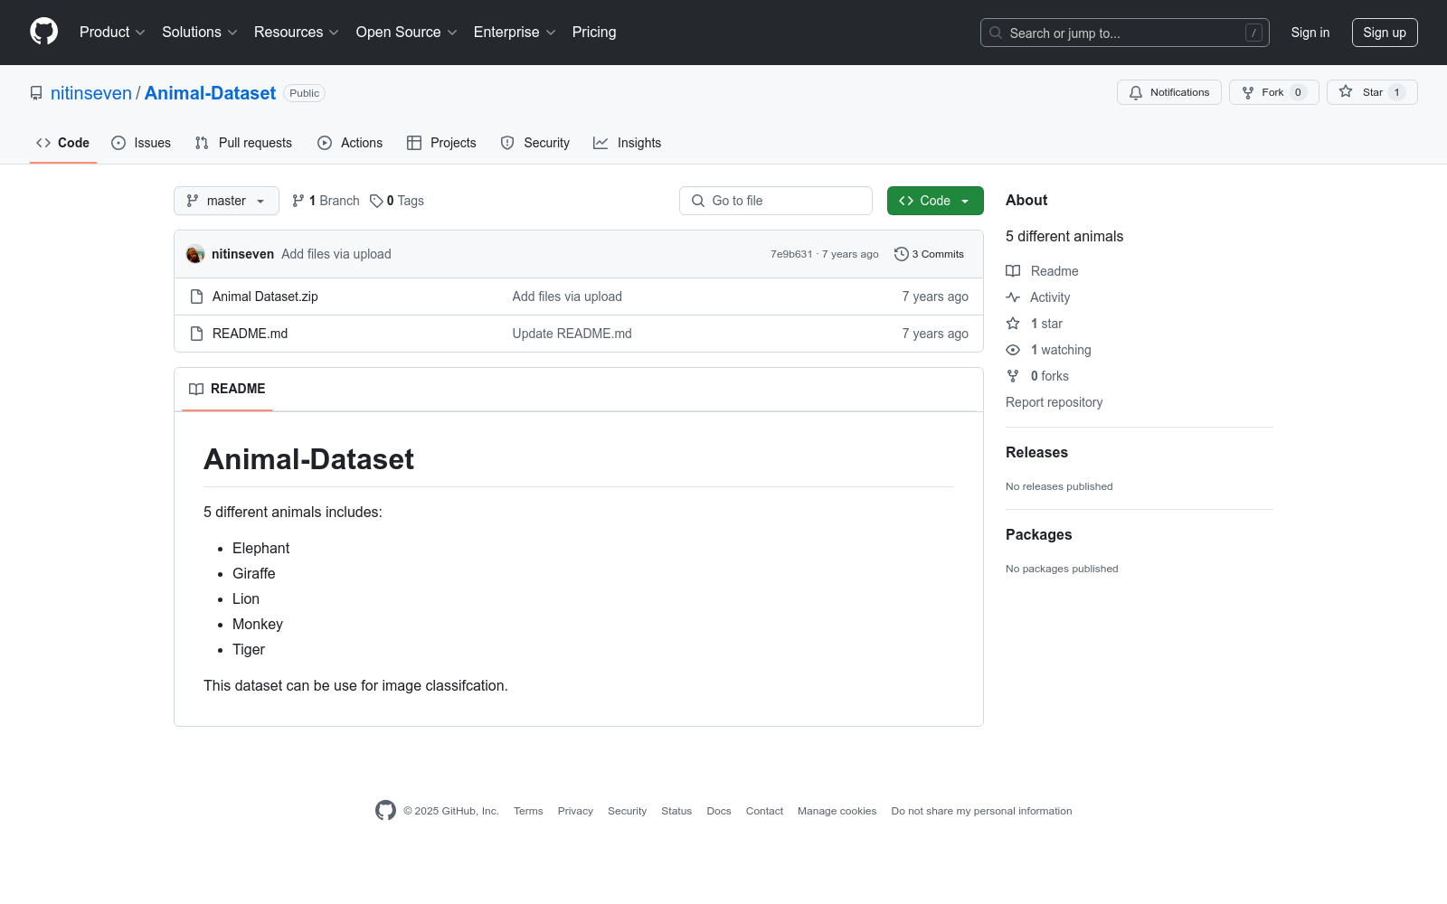This screenshot has height=904, width=1447.
Task: Click the book icon beside the README heading
Action: 196,389
